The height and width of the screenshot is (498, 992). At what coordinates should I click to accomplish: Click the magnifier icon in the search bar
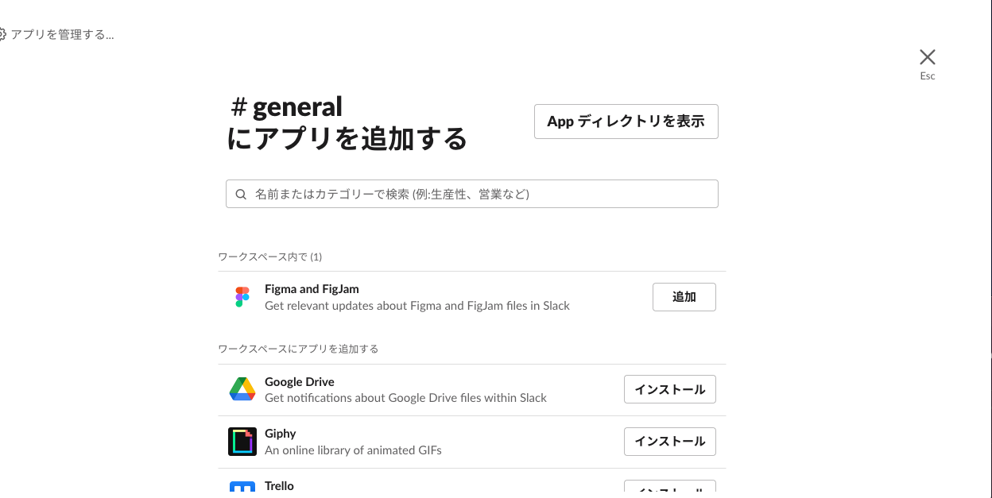coord(241,193)
